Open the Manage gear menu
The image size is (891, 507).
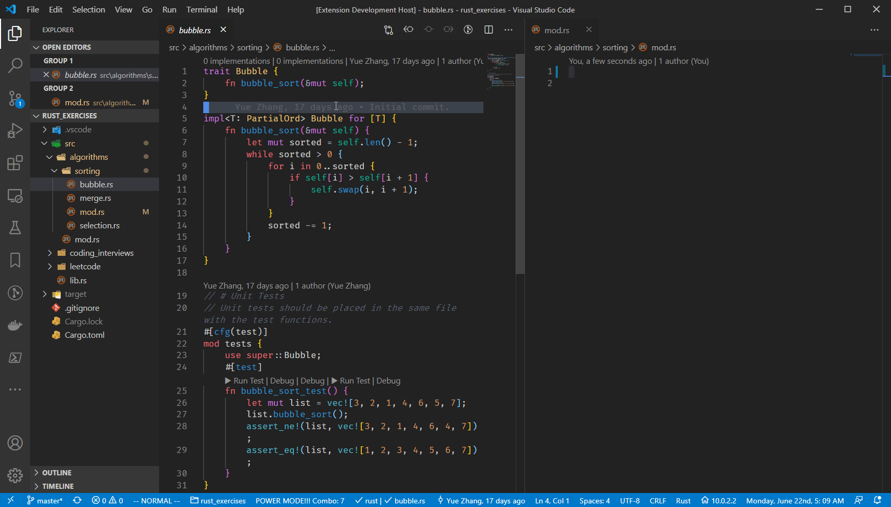point(15,475)
